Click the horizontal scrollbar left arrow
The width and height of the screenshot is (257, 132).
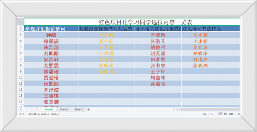click(177, 109)
